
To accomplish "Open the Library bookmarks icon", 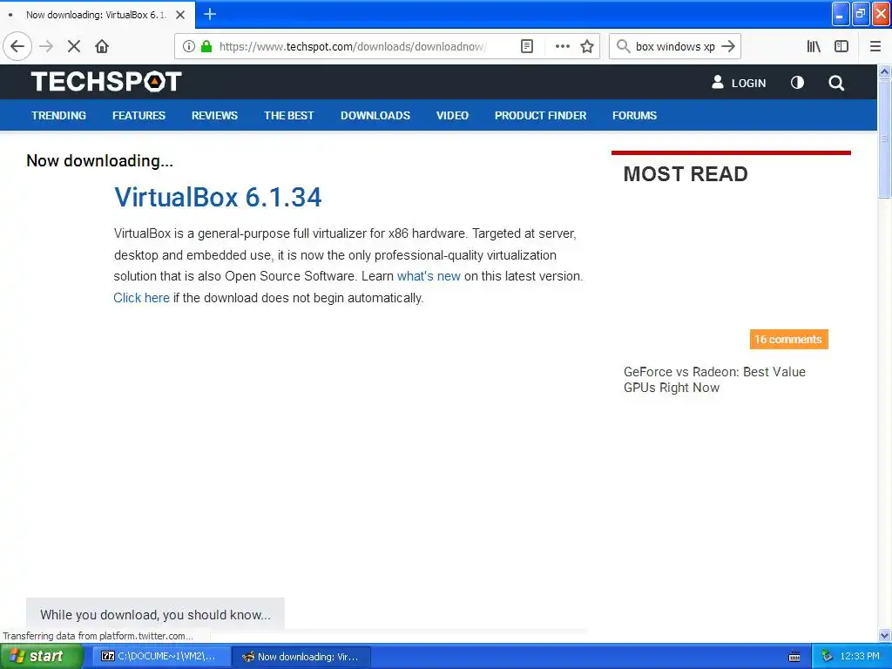I will [814, 46].
